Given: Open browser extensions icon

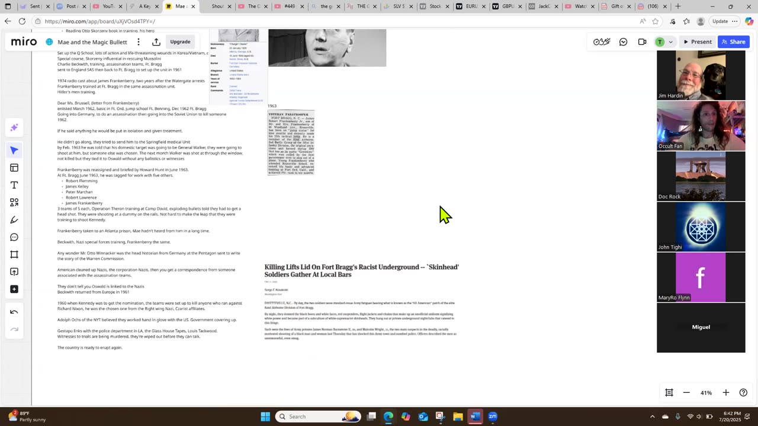Looking at the screenshot, I should 673,21.
